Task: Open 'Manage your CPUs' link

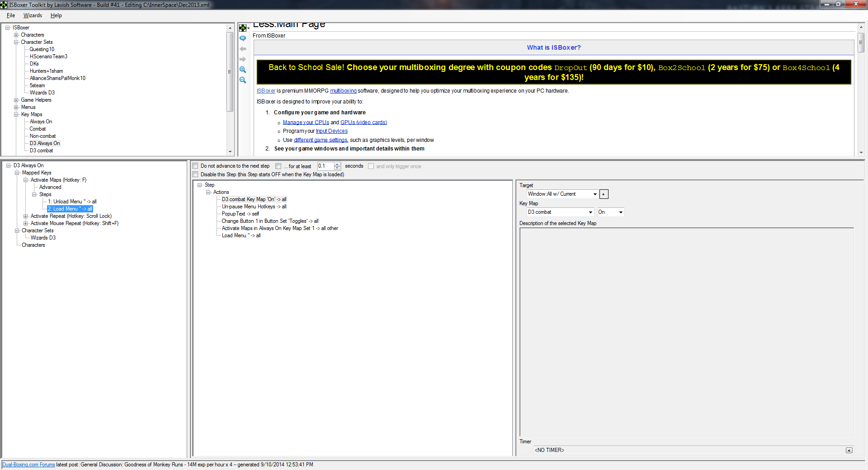Action: (306, 122)
